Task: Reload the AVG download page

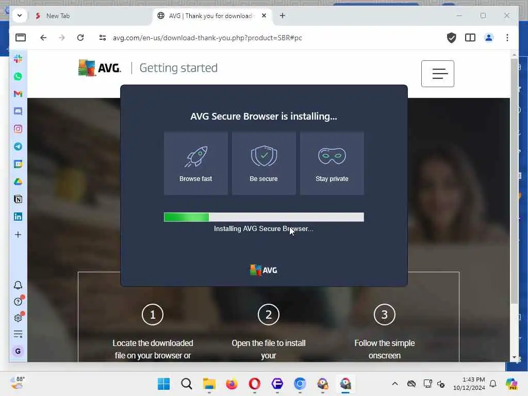Action: pyautogui.click(x=80, y=37)
